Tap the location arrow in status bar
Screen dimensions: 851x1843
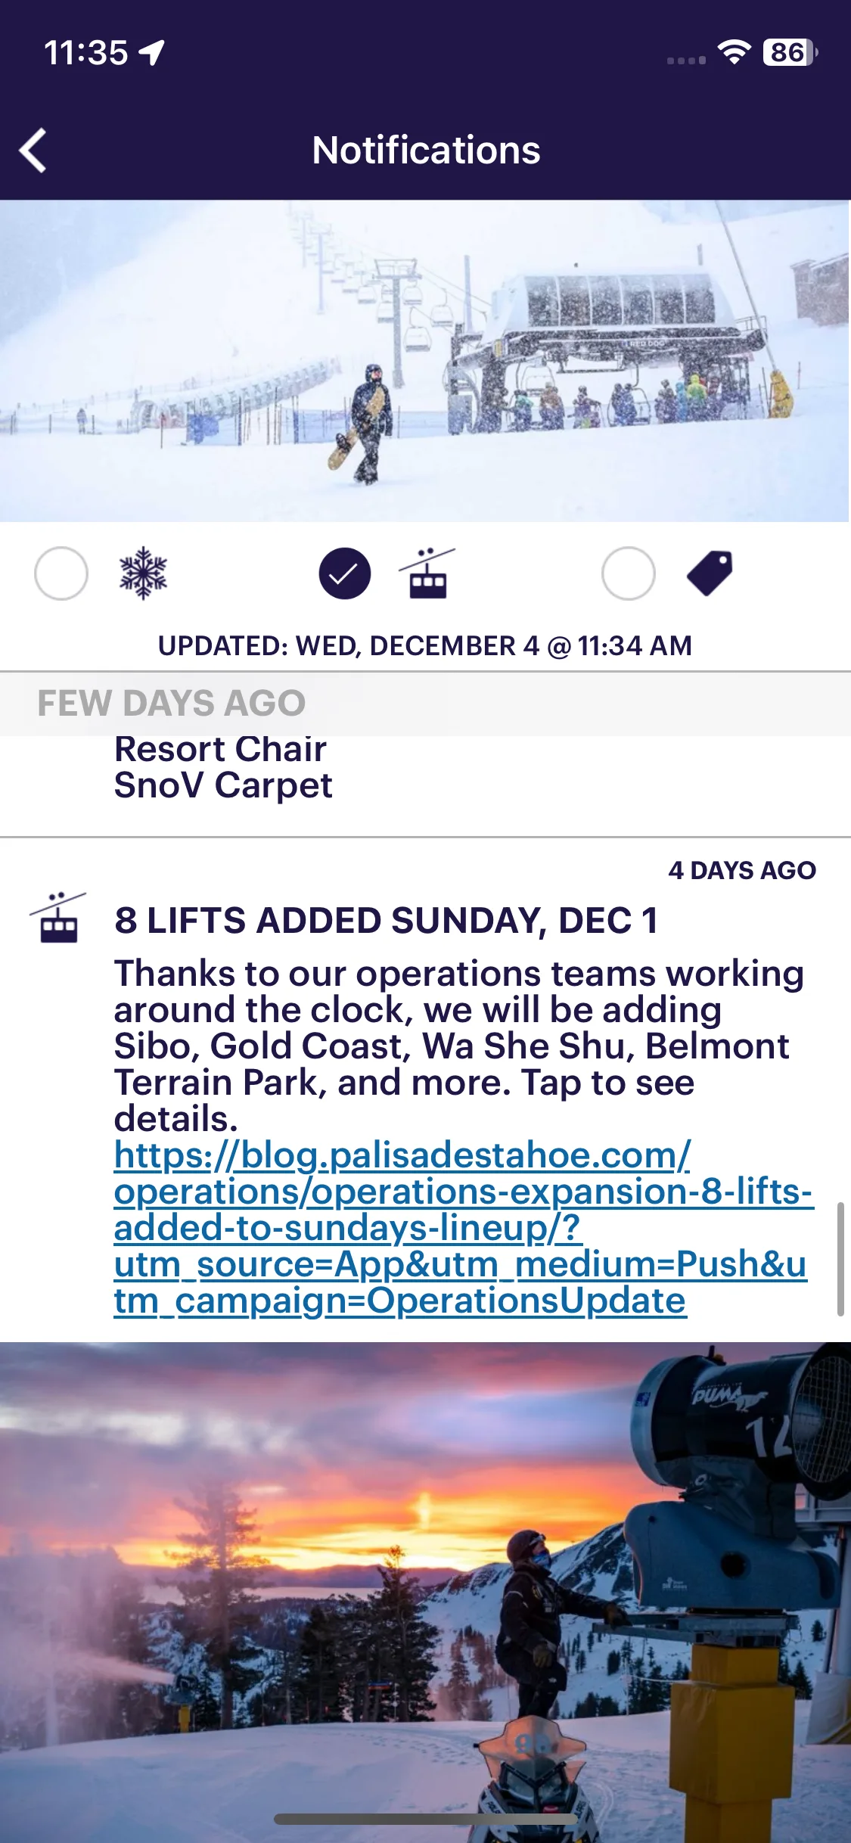click(x=153, y=53)
